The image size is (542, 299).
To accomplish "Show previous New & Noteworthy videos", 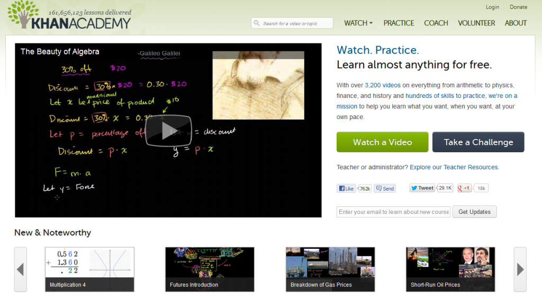I will pos(21,269).
